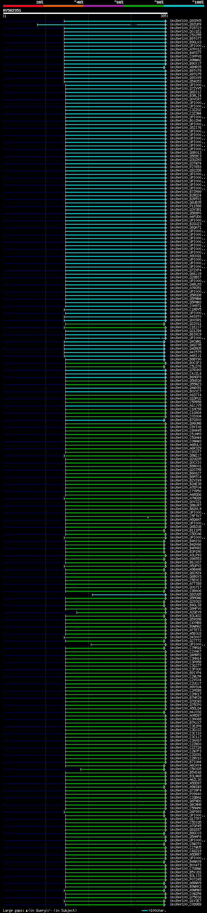The height and width of the screenshot is (913, 207).
Task: Click hit label UniRef100_B6IKC9
Action: [x=186, y=334]
